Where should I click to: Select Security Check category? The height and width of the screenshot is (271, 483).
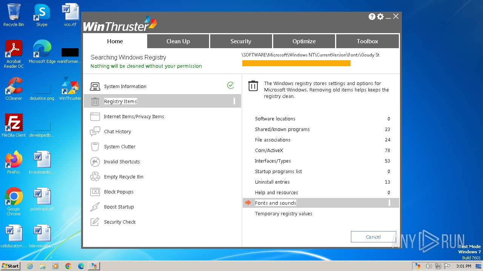click(x=162, y=222)
